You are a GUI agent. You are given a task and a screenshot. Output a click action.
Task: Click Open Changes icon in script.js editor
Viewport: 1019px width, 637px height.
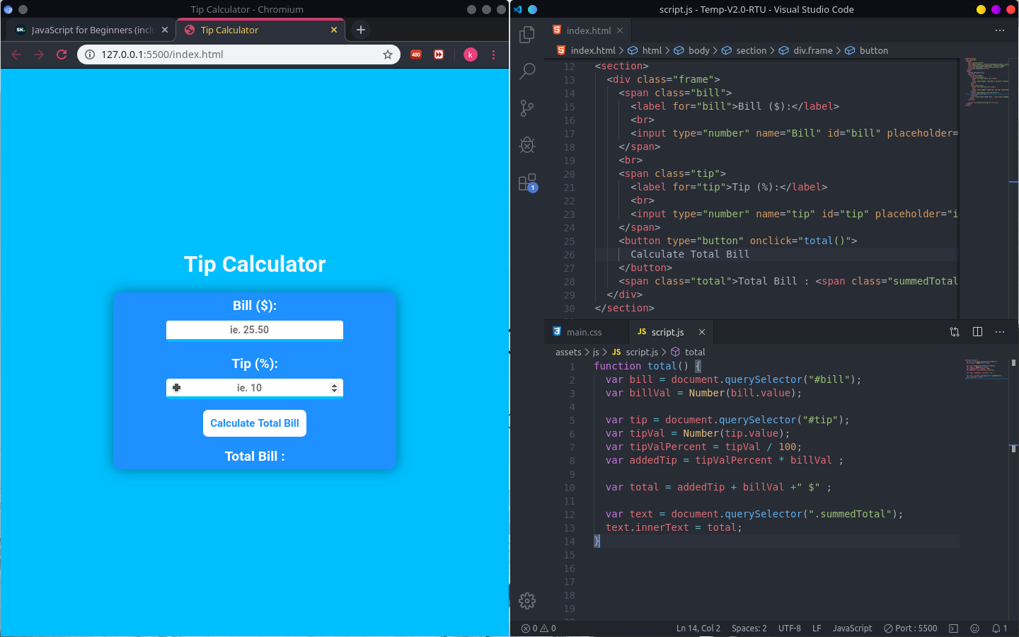pos(955,332)
